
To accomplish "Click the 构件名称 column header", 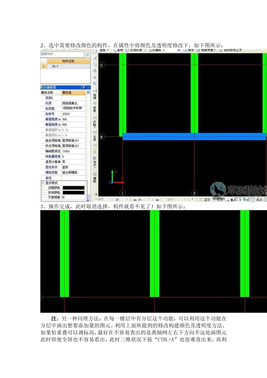I will (x=68, y=61).
